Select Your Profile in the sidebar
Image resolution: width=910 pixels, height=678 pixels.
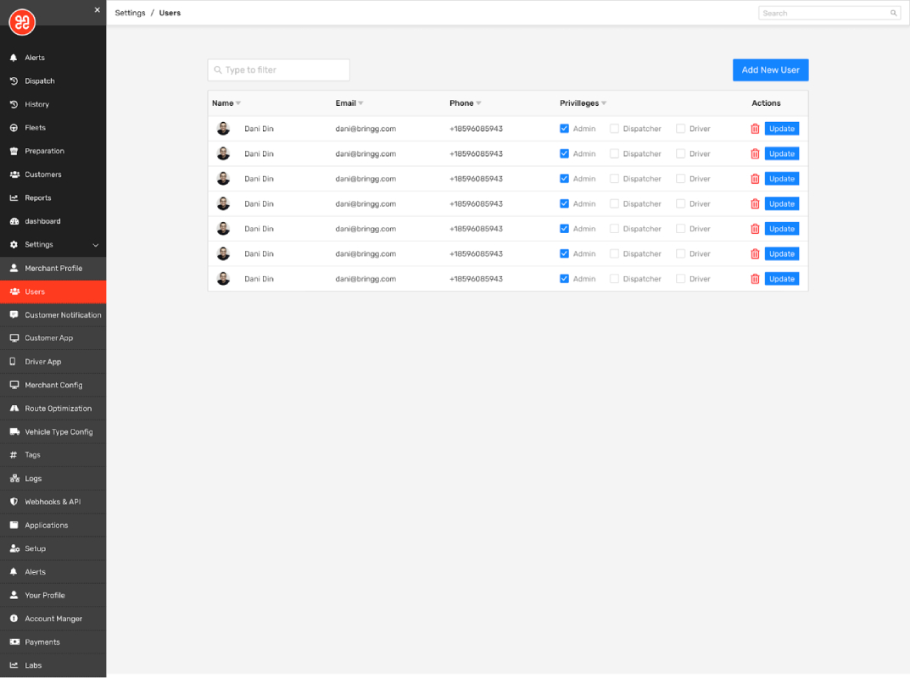coord(53,595)
